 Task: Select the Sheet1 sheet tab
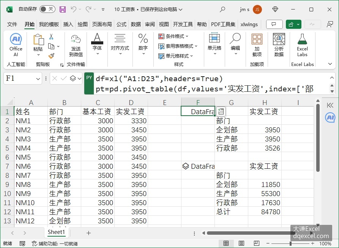pyautogui.click(x=56, y=232)
